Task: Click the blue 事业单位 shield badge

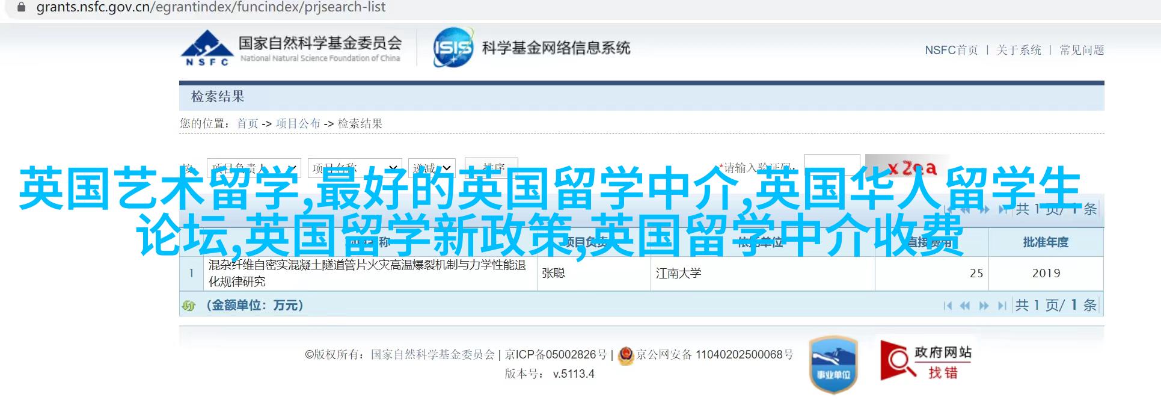Action: point(833,364)
